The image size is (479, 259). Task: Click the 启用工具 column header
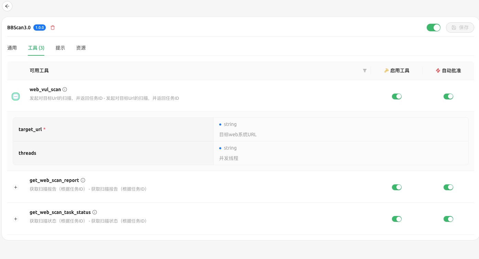coord(397,71)
